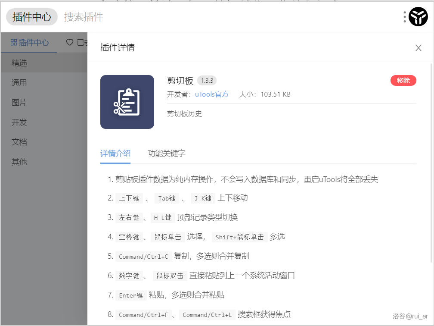Viewport: 434px width, 326px height.
Task: Close the 插件详情 panel with the X
Action: (418, 48)
